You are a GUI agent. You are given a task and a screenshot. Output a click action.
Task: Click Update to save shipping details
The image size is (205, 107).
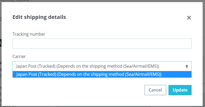coord(180,90)
